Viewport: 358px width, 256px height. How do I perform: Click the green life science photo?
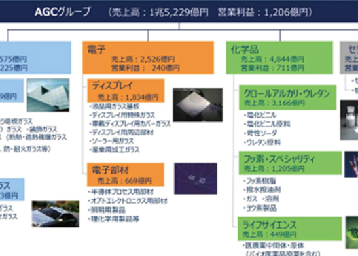pos(352,232)
